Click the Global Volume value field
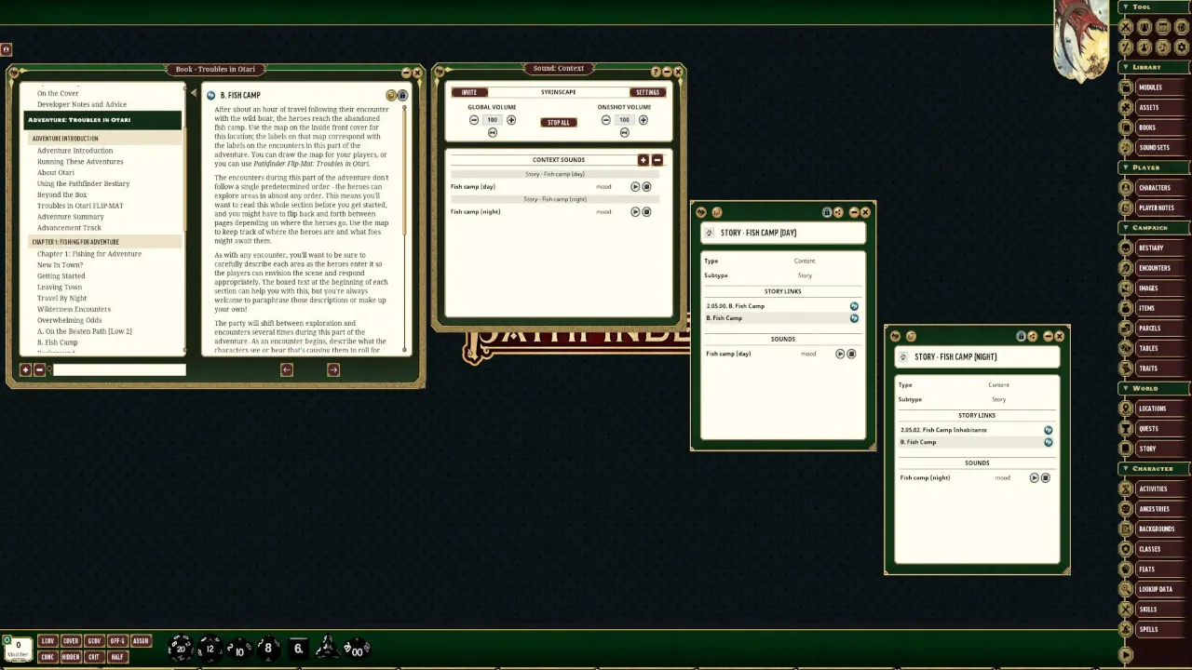1192x670 pixels. [x=493, y=120]
